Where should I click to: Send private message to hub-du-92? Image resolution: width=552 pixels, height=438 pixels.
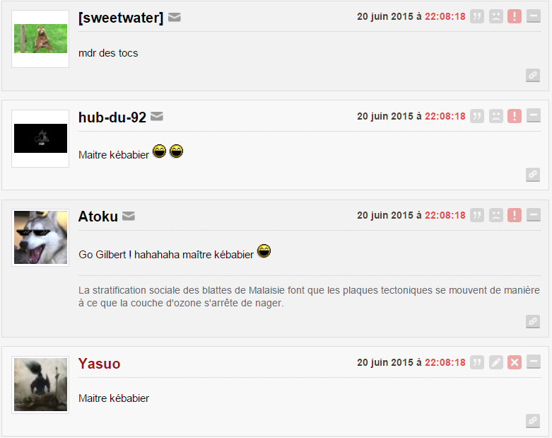click(x=157, y=116)
